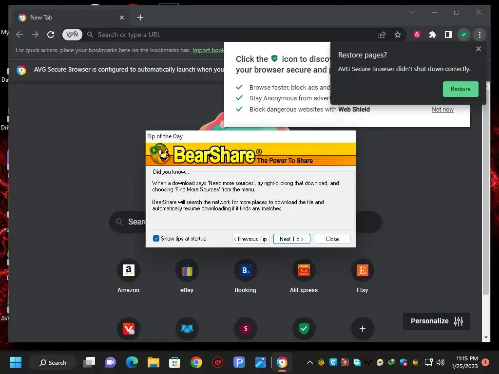Close the New Tab tab

tap(121, 18)
